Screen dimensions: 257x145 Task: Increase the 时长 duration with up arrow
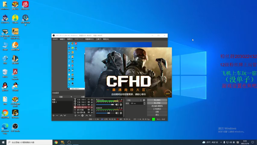click(144, 102)
